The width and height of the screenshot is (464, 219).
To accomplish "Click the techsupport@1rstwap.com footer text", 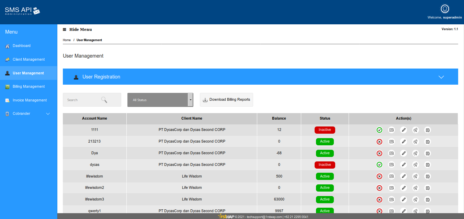I will pos(264,217).
